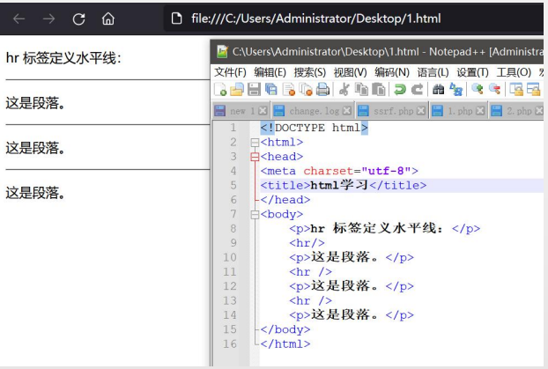Click the browser text hr 标签定义水平线:

[x=63, y=58]
